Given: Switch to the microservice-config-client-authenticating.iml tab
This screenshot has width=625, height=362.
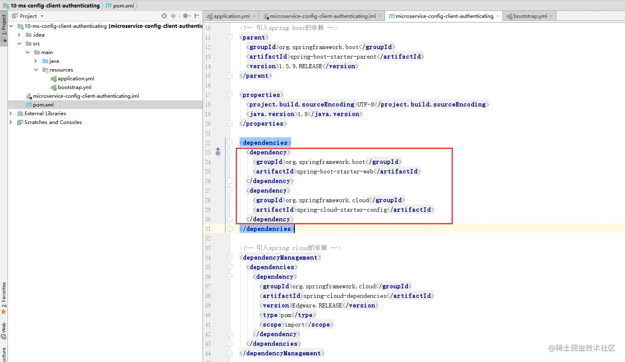Looking at the screenshot, I should point(322,16).
